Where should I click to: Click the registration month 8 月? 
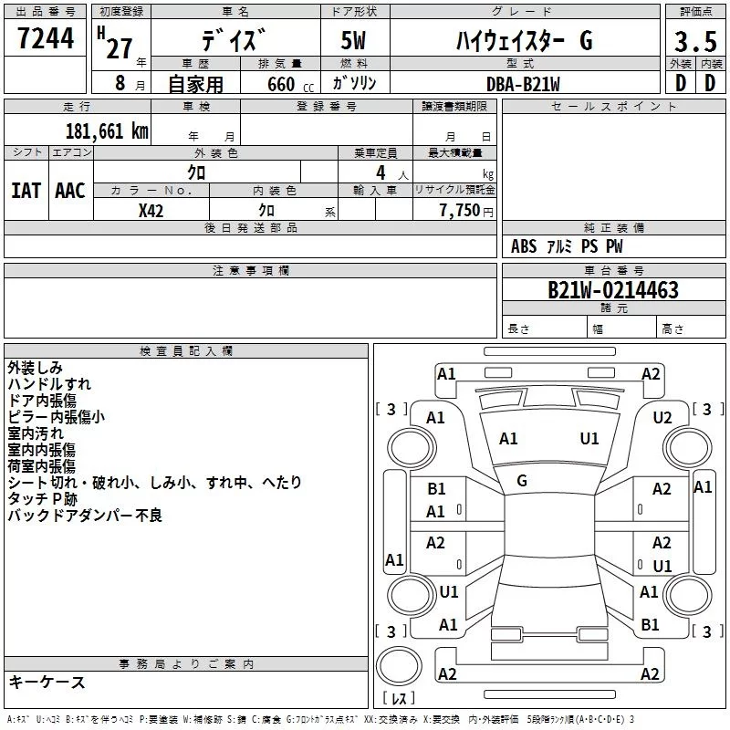(130, 83)
